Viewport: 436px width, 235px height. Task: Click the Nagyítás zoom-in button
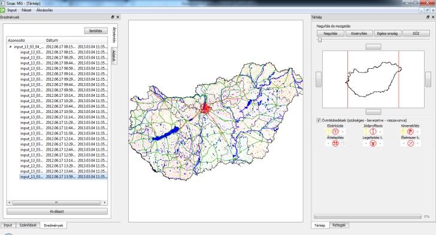pos(331,33)
